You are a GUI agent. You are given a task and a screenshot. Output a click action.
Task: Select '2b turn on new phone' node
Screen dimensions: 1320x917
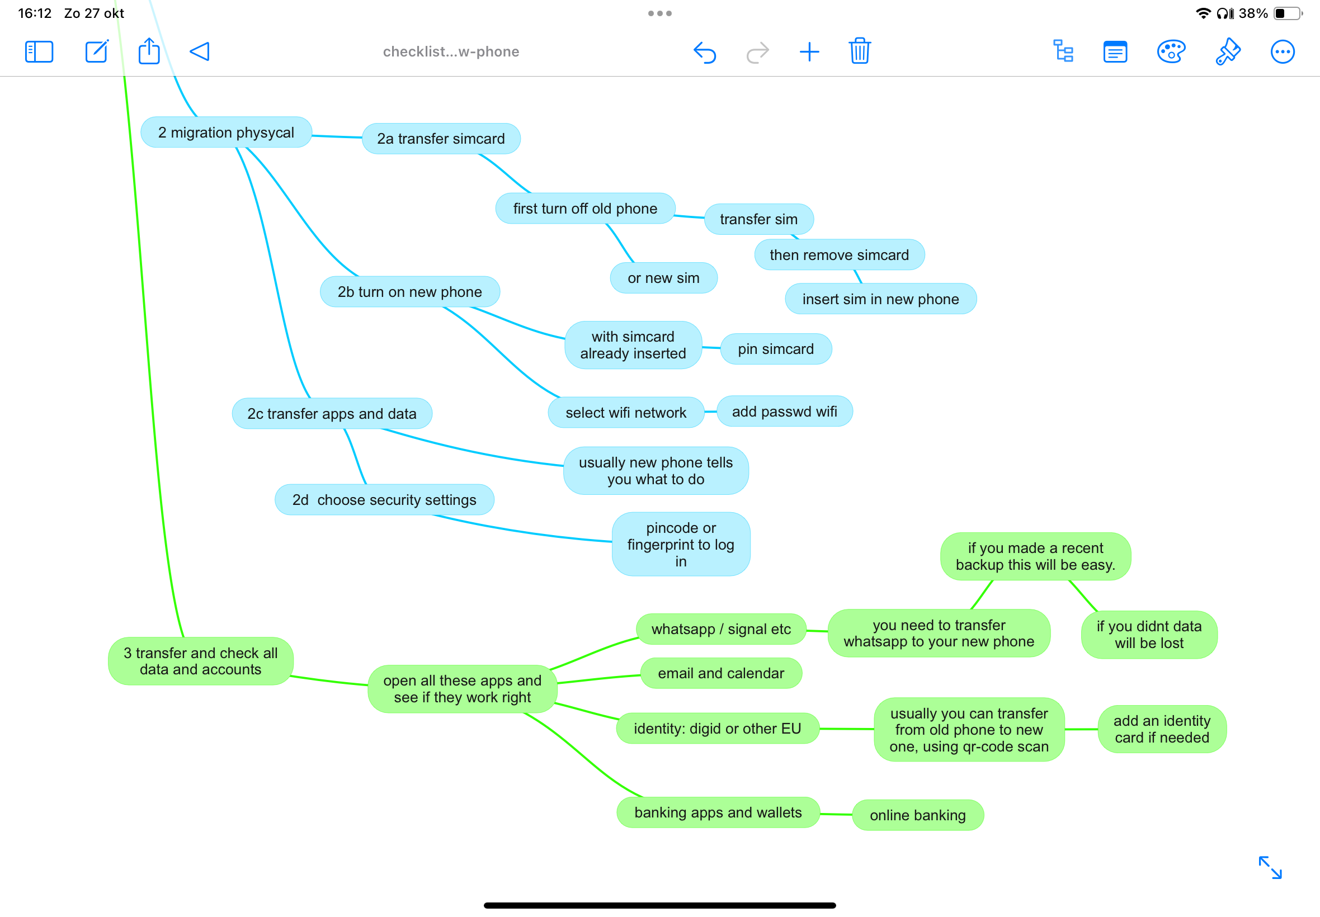tap(410, 292)
